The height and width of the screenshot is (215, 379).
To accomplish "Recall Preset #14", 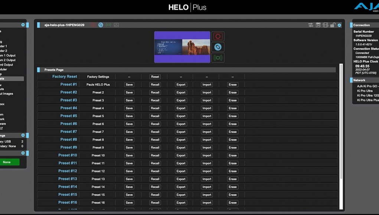I will (155, 187).
